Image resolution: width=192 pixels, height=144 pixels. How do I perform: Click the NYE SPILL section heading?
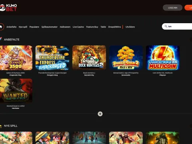coord(11,126)
